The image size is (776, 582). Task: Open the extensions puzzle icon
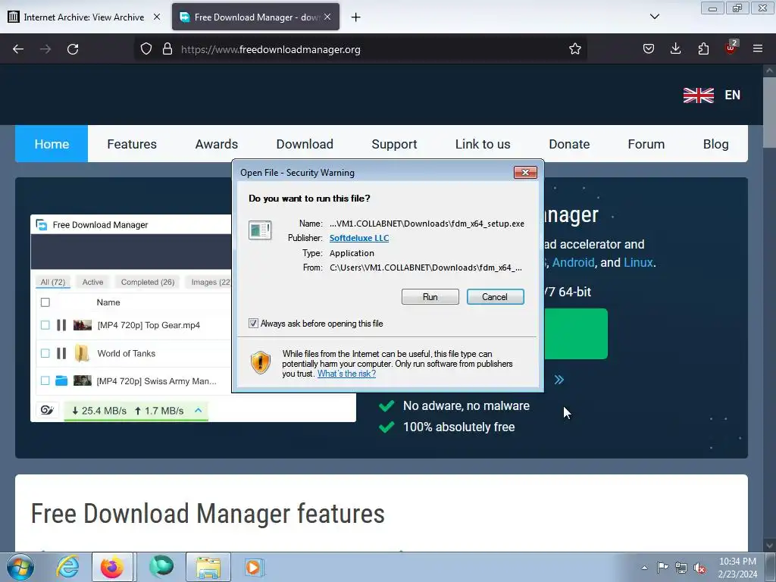[703, 48]
